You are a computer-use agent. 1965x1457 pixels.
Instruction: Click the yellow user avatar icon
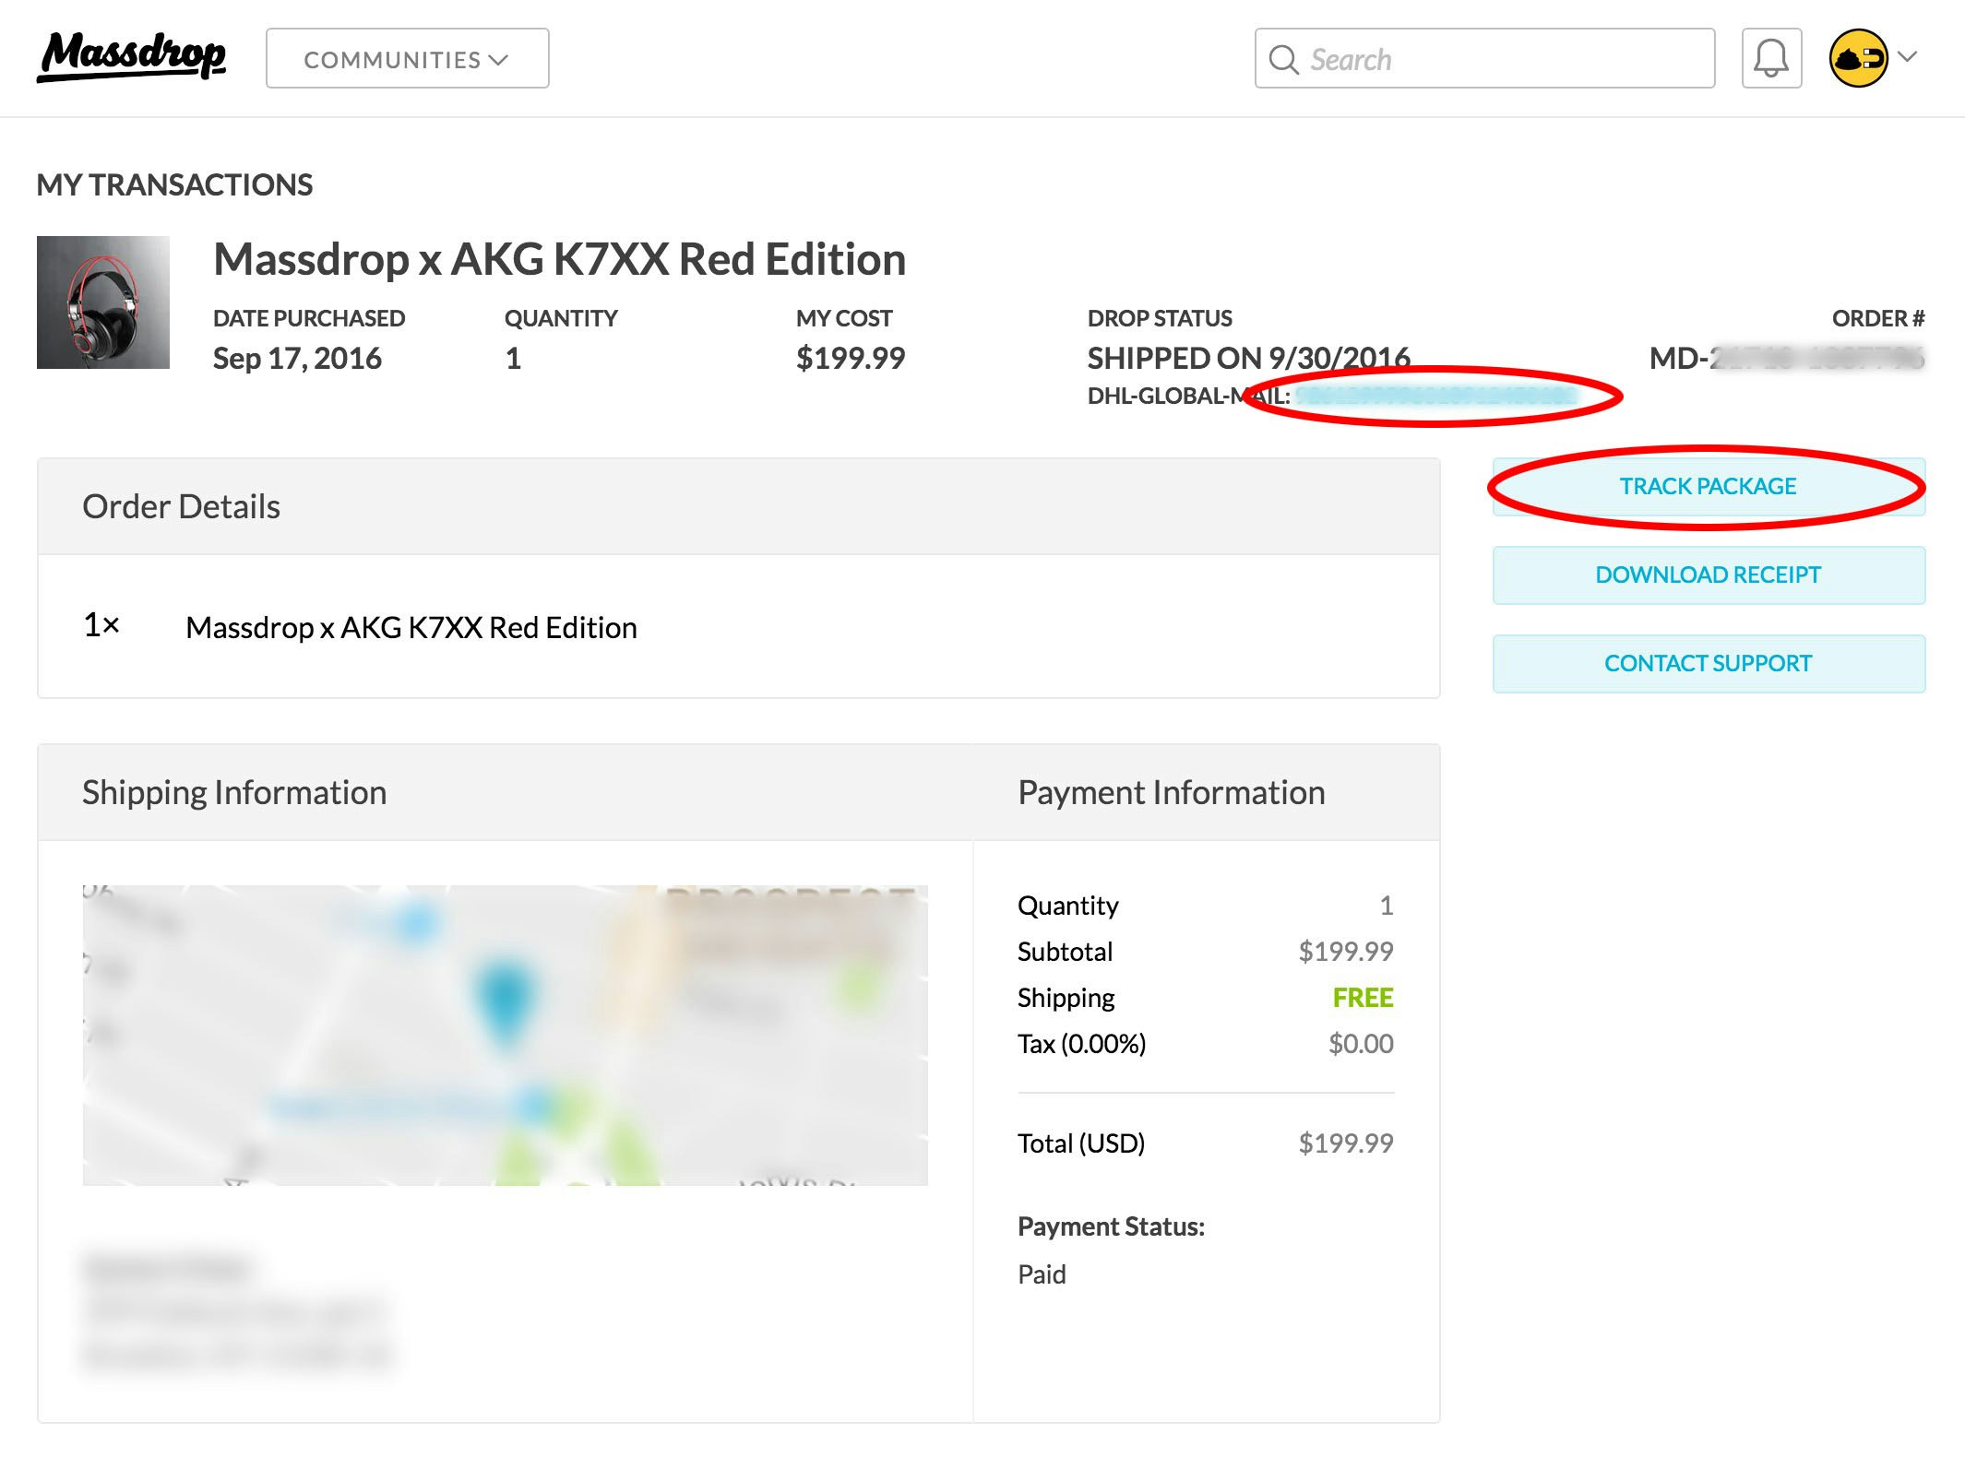1858,58
